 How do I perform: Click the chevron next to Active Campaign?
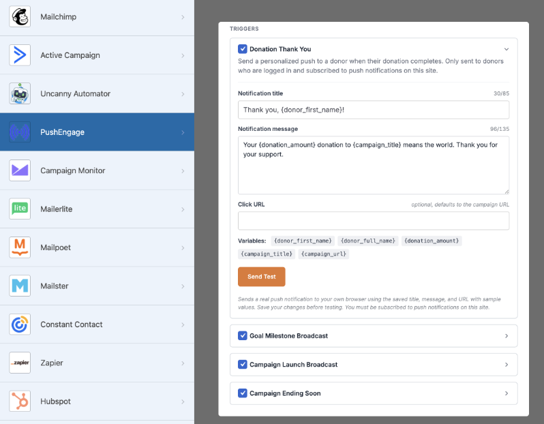183,55
